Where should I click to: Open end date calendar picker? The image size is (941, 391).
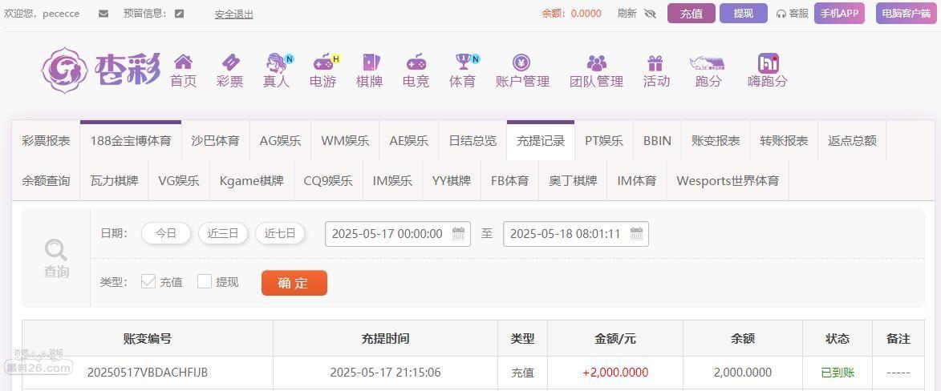tap(636, 234)
